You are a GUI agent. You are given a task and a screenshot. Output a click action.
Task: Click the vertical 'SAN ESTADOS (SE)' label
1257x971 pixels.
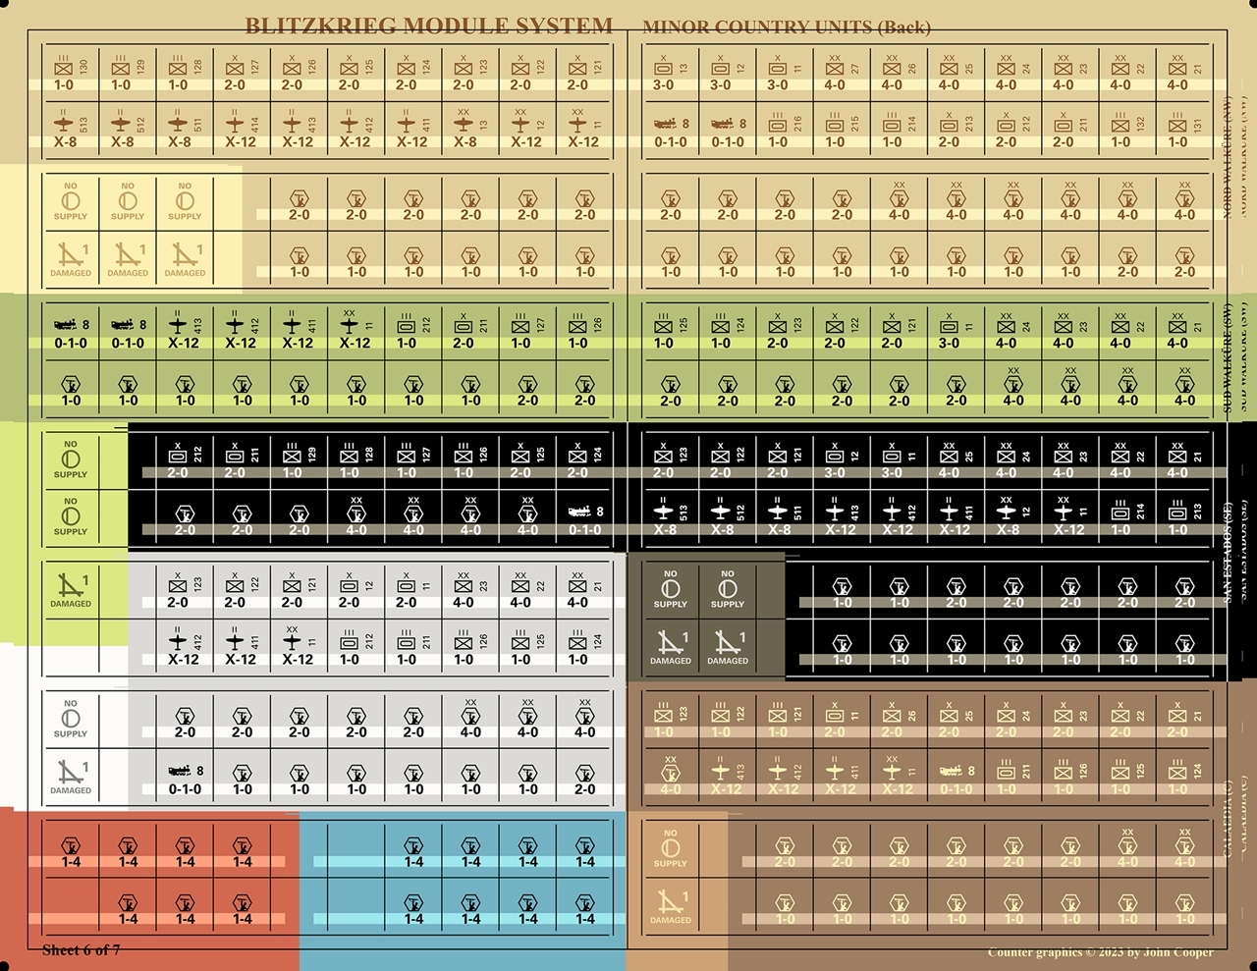click(1227, 551)
